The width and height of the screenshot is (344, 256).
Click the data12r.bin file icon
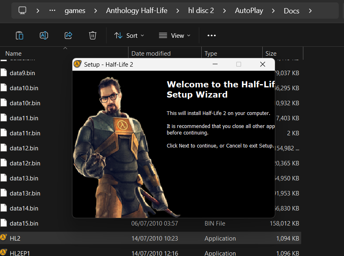[4, 163]
